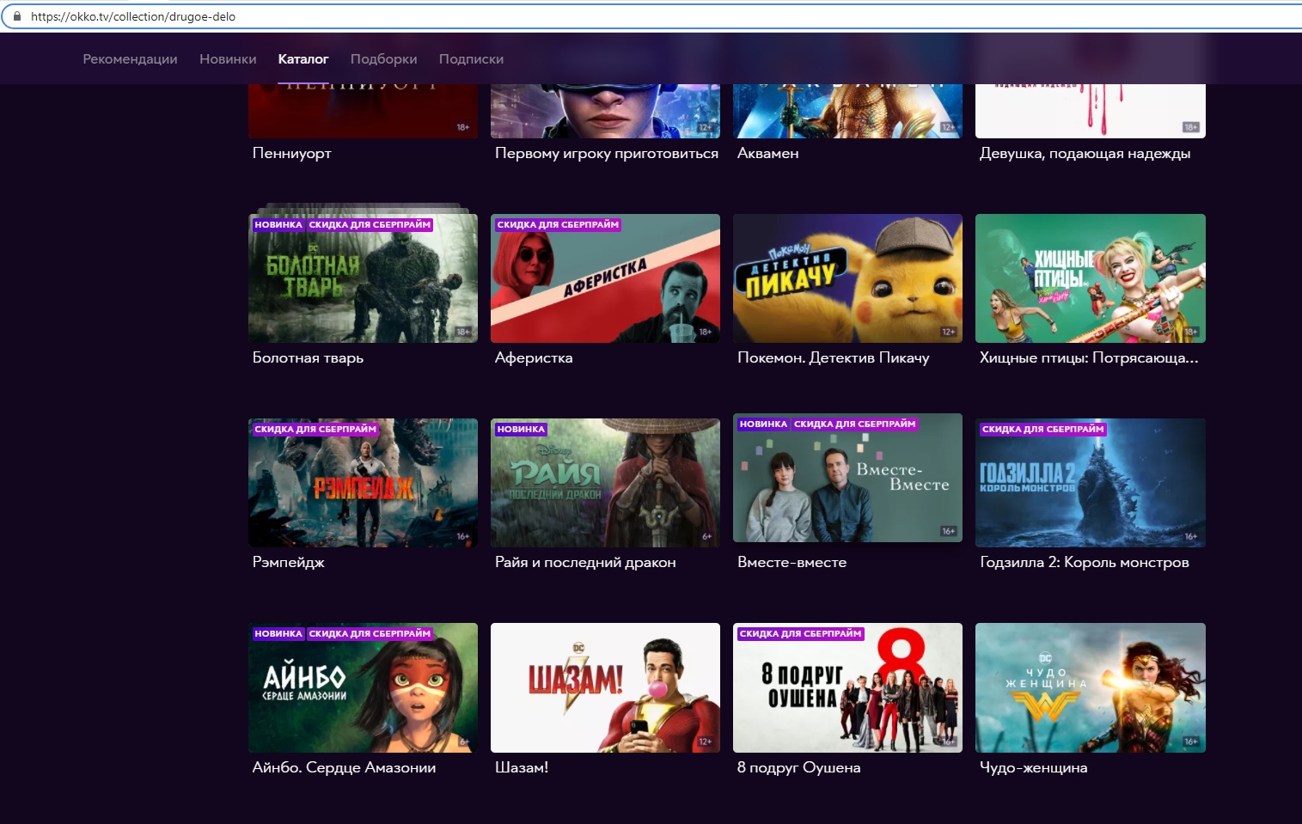Click the 16+ age rating on Рэмпейдж

click(462, 536)
